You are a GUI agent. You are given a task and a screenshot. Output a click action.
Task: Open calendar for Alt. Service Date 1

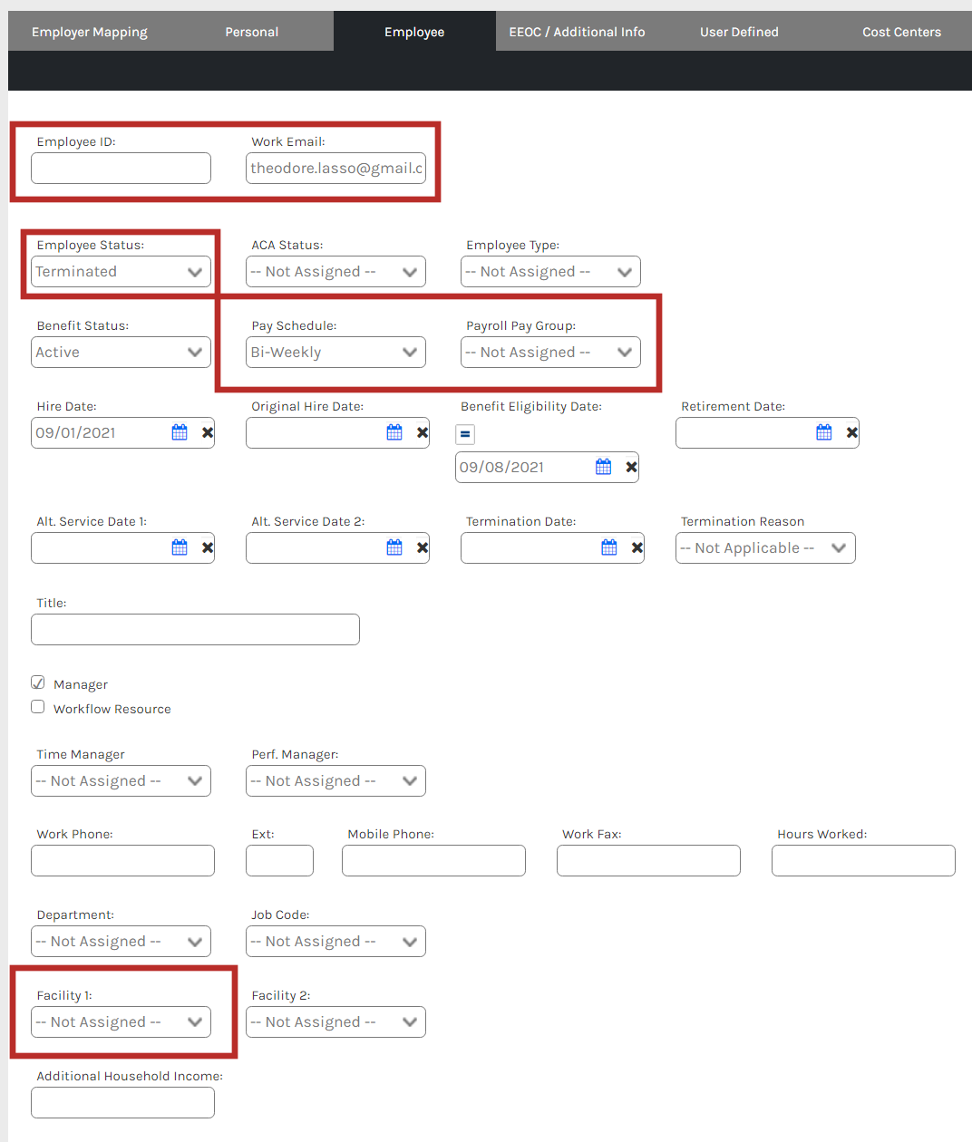(x=180, y=547)
